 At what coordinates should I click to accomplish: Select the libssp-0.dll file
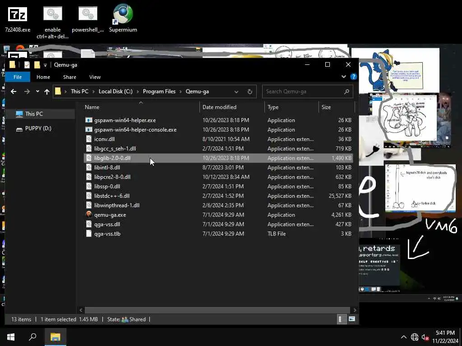click(218, 187)
